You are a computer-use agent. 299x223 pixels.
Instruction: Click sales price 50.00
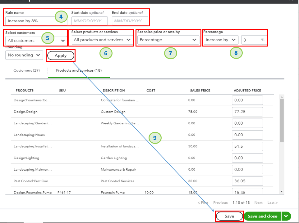pyautogui.click(x=193, y=146)
